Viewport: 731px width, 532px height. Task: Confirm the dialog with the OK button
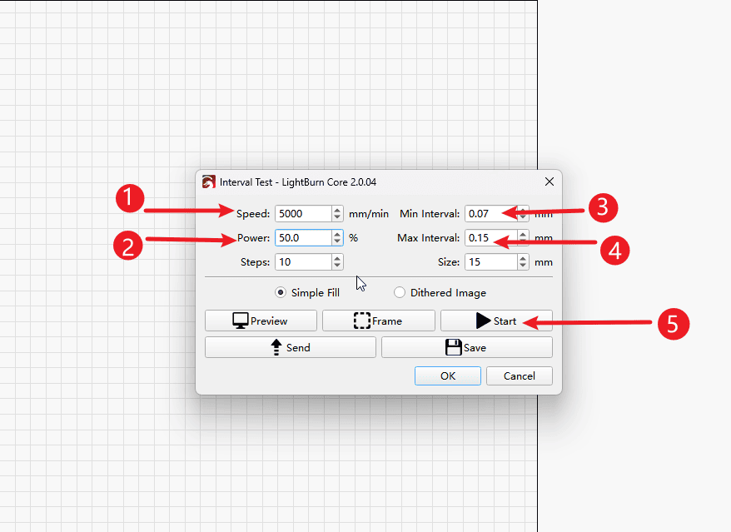coord(448,375)
